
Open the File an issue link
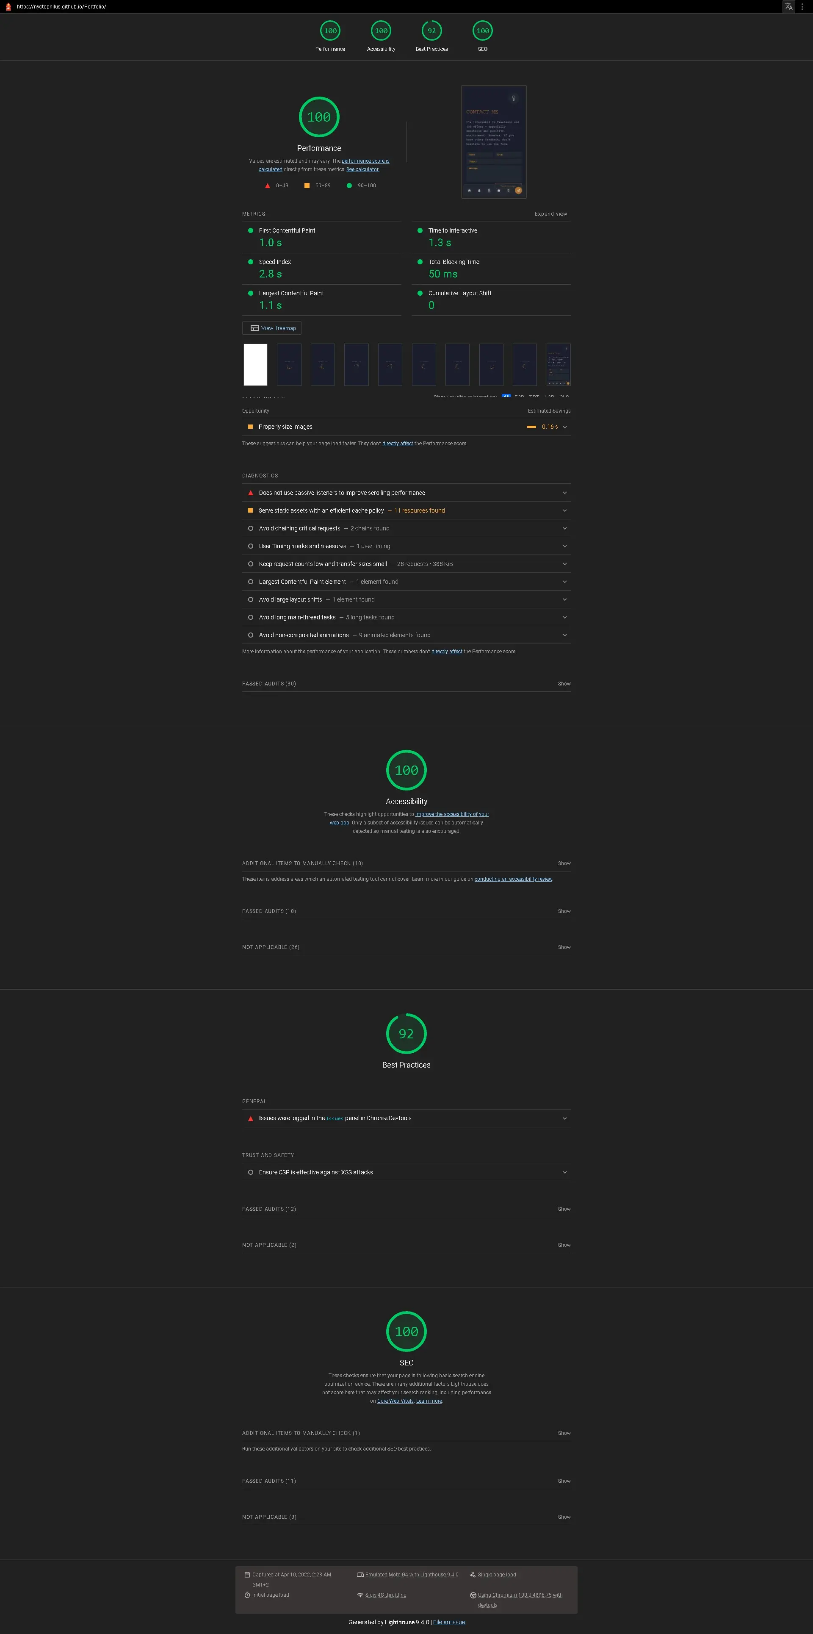pyautogui.click(x=449, y=1622)
